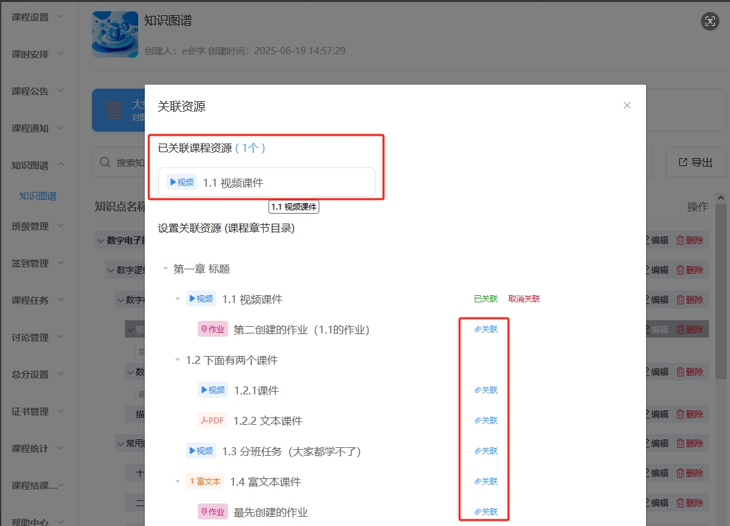This screenshot has height=526, width=730.
Task: Click the 作业 icon beside 最先创建的作业
Action: point(212,511)
